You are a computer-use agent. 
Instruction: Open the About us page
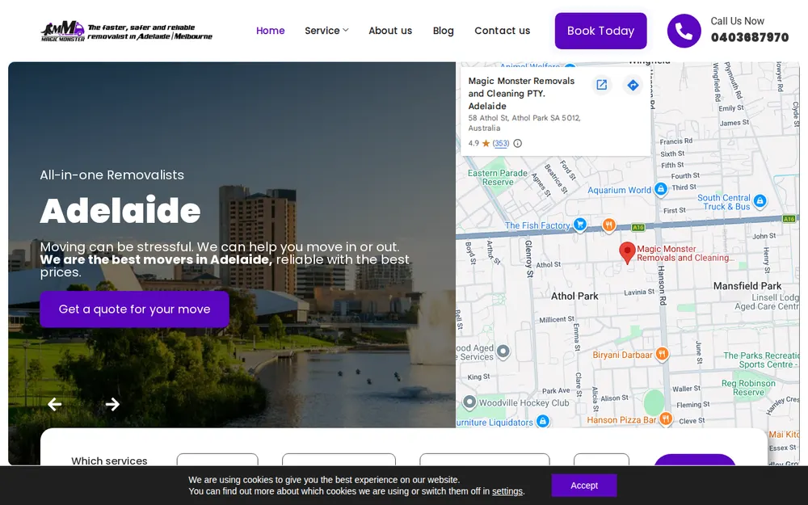pos(390,31)
